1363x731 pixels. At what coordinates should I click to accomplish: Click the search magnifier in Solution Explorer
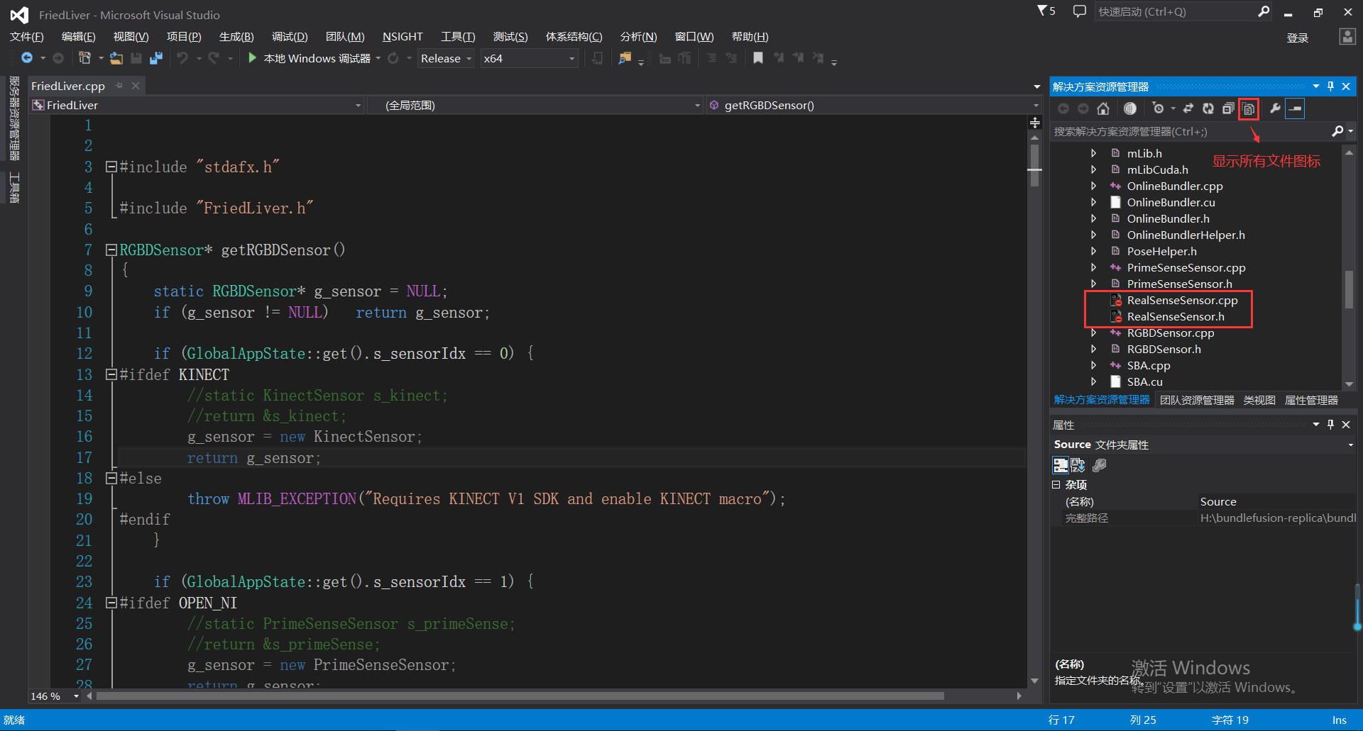click(x=1337, y=131)
